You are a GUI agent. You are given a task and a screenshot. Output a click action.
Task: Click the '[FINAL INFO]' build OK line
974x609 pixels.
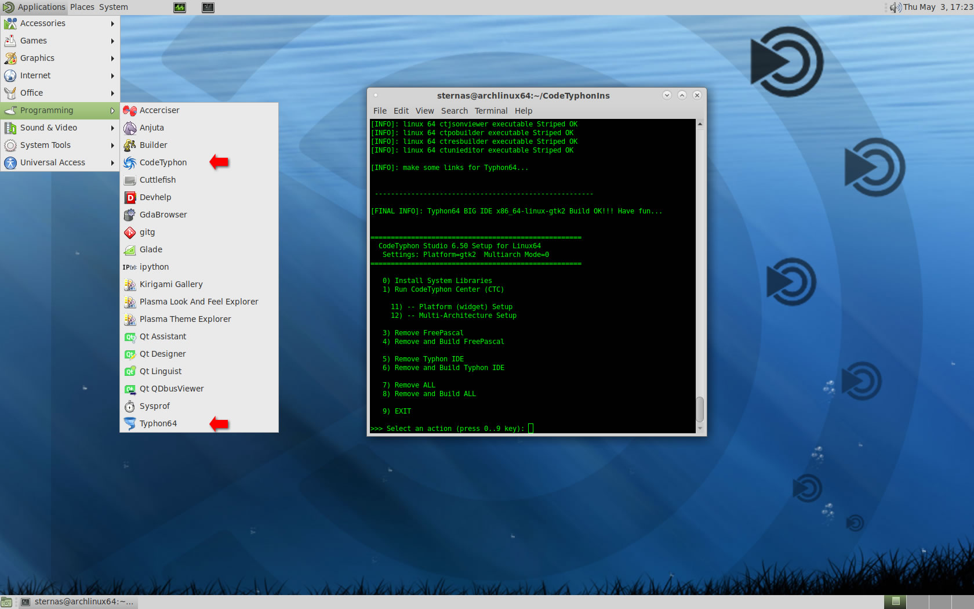pos(516,211)
